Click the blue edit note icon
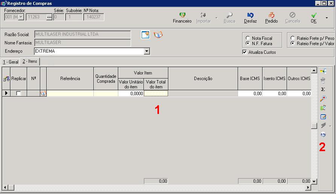The height and width of the screenshot is (194, 336). pos(323,117)
